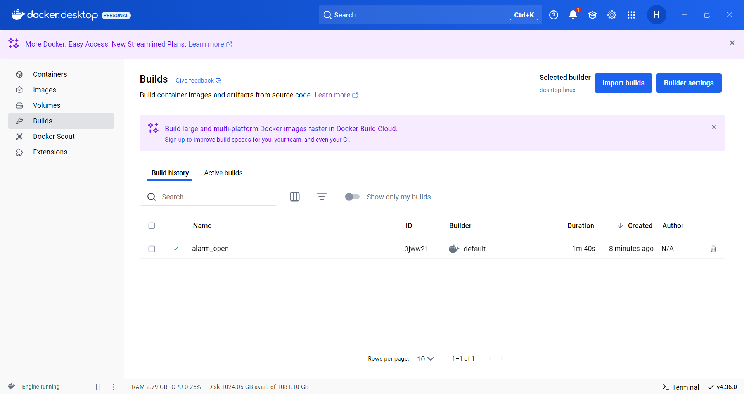Click the build ID 3jww21

click(x=416, y=249)
